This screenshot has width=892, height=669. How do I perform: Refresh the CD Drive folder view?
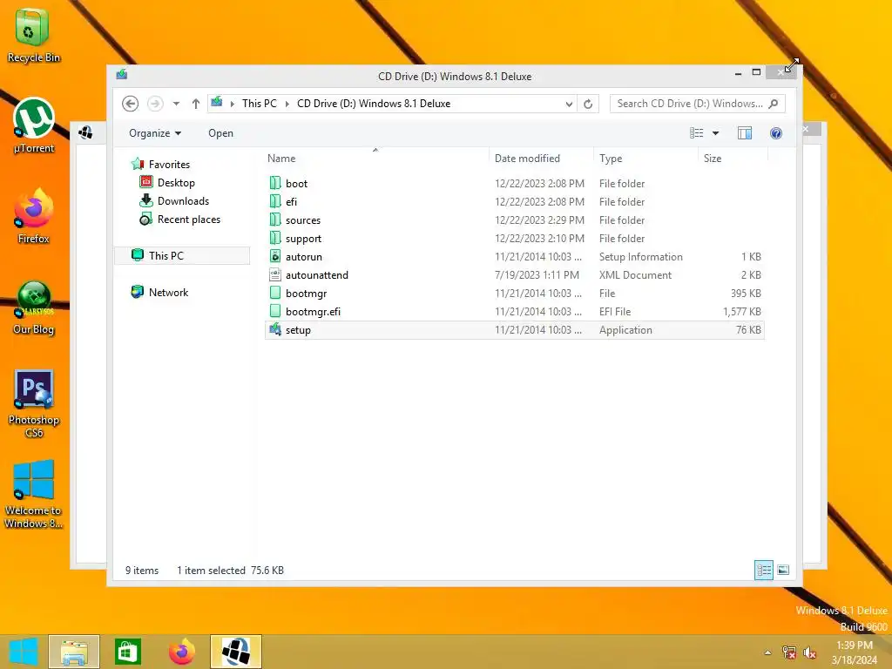pos(588,104)
